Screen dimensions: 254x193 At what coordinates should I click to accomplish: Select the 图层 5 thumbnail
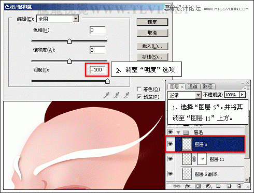[187, 144]
